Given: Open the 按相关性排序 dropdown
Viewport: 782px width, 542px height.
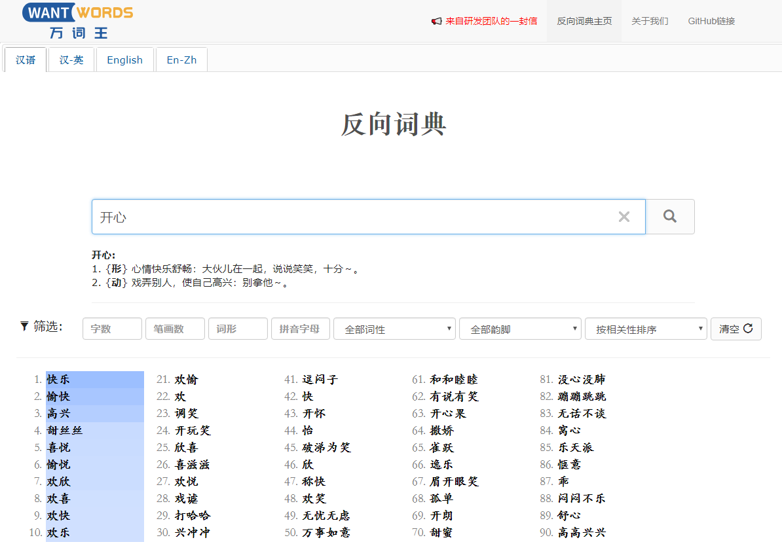Looking at the screenshot, I should pos(646,329).
